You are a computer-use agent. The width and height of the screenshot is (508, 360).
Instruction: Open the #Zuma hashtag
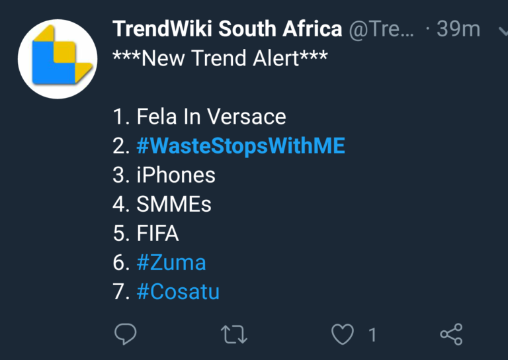tap(171, 263)
